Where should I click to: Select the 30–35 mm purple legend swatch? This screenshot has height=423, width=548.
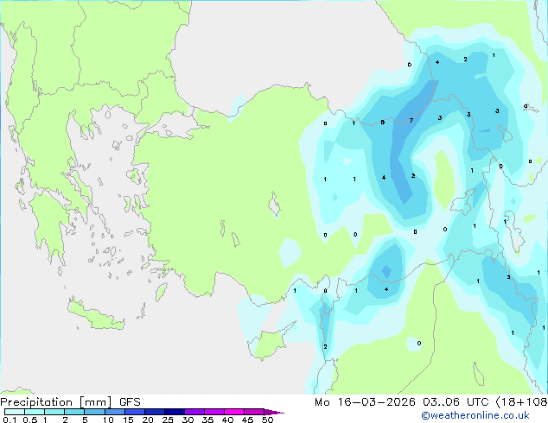pyautogui.click(x=194, y=412)
